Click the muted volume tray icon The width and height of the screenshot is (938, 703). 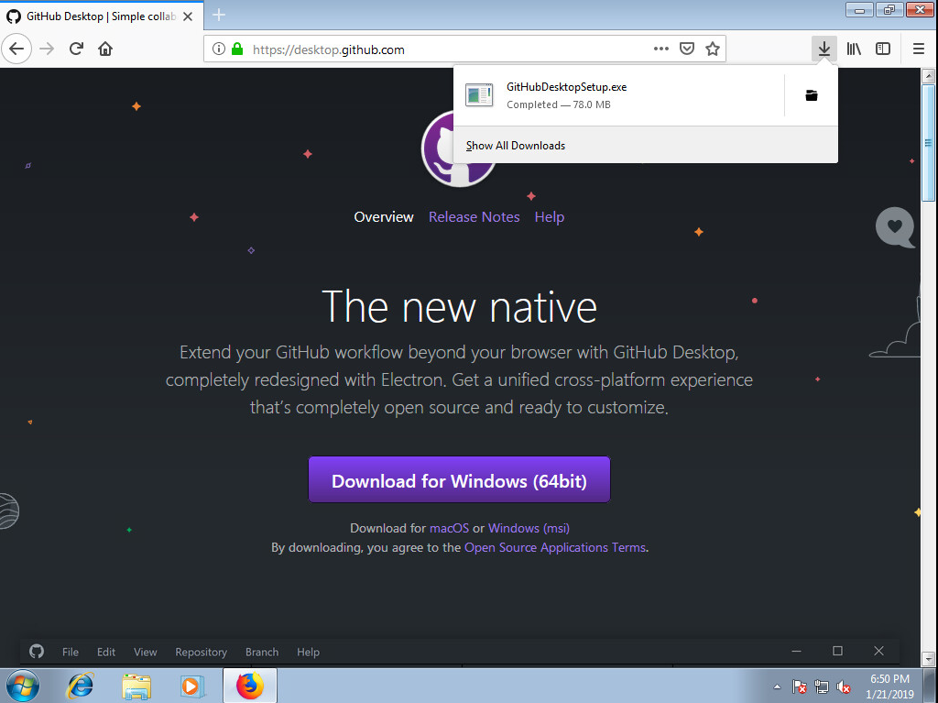(x=844, y=687)
